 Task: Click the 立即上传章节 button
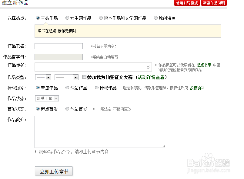tap(54, 171)
